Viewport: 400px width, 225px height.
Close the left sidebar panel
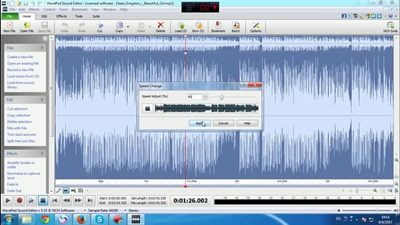click(45, 38)
